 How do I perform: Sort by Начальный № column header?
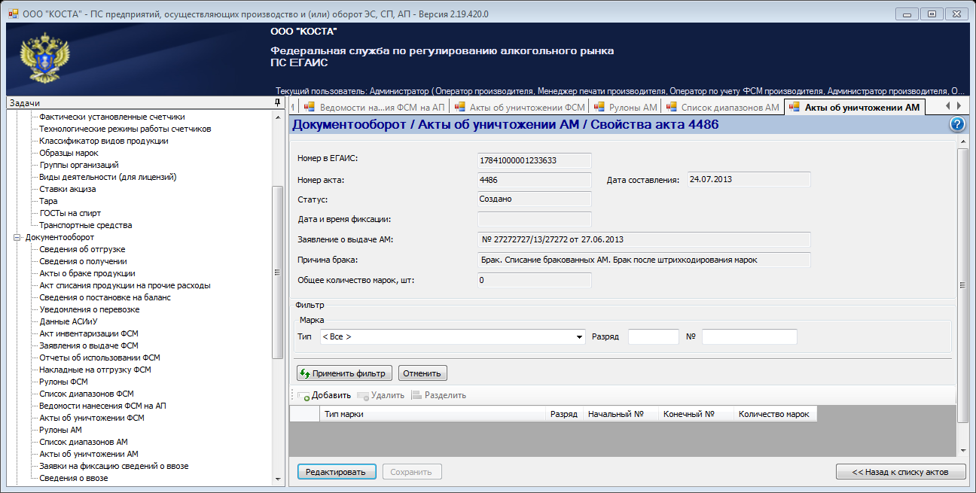coord(621,414)
